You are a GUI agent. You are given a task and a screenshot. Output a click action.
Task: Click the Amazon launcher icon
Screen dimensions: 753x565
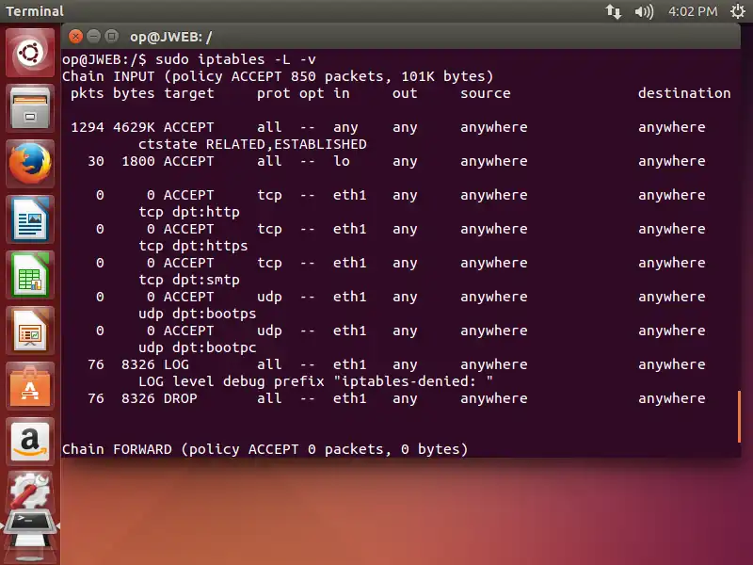coord(31,443)
